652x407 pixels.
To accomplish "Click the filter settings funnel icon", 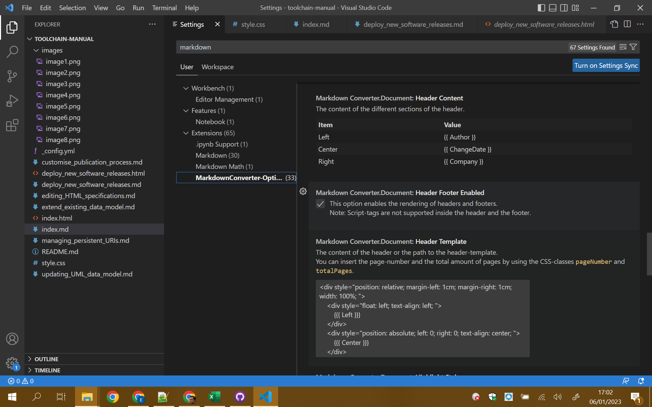I will [x=633, y=47].
